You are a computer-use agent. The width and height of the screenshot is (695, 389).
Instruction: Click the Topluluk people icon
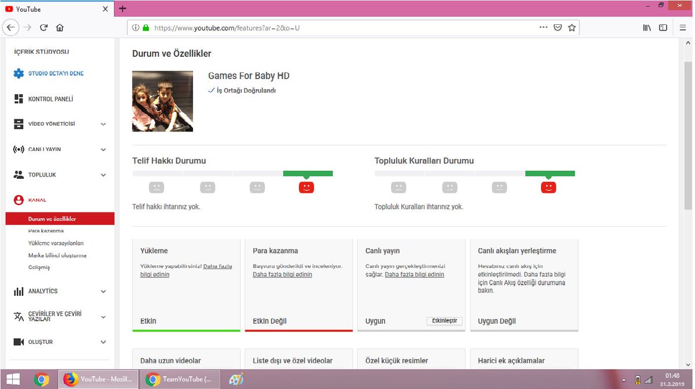tap(19, 175)
